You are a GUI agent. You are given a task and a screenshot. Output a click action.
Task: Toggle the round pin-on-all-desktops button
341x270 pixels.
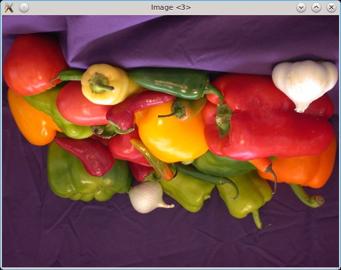tap(24, 8)
